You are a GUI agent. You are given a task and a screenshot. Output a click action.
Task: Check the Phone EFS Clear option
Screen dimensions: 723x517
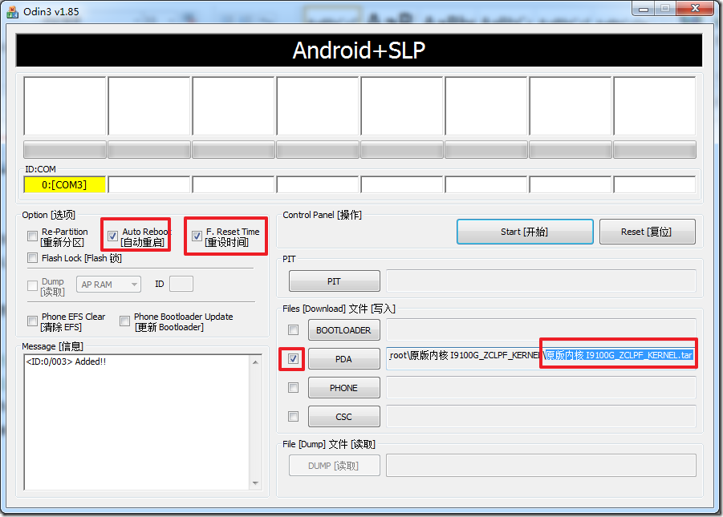pos(32,321)
